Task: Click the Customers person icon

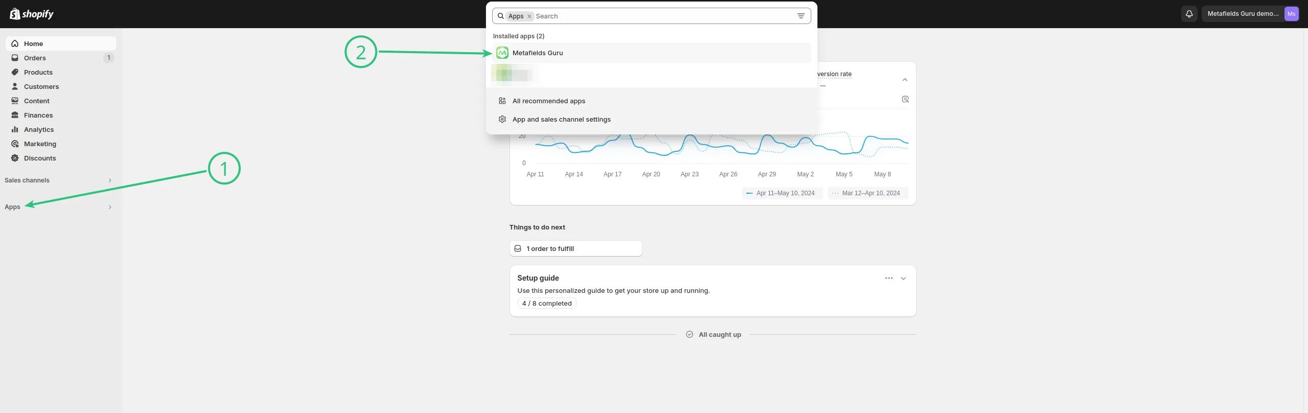Action: (x=15, y=86)
